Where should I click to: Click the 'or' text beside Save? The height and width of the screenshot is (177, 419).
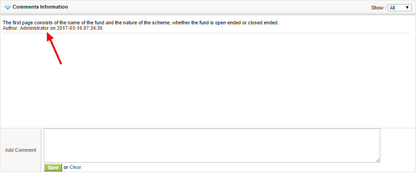[66, 168]
